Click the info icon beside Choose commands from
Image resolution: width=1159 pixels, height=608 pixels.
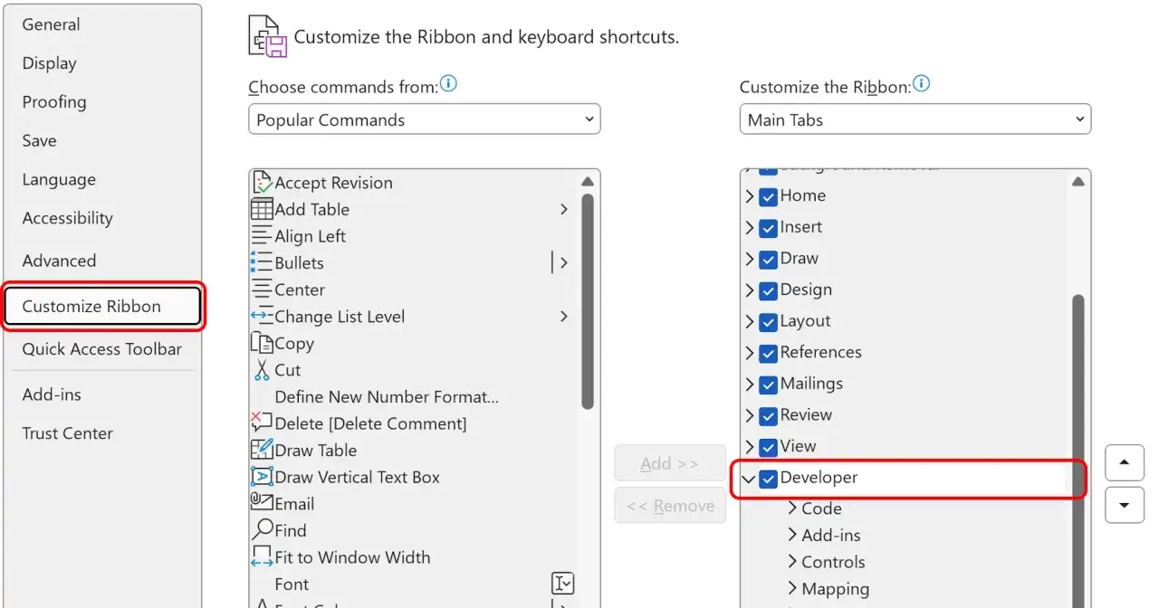coord(448,84)
